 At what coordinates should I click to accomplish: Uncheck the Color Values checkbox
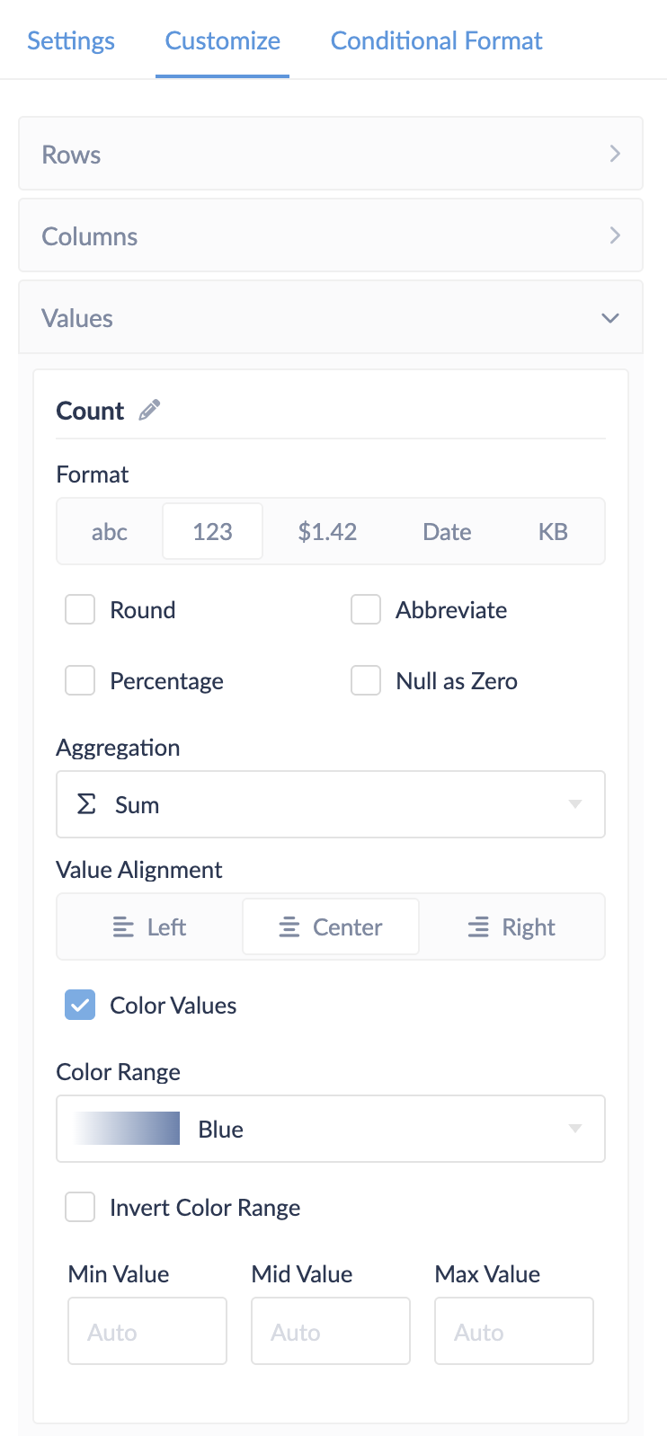[x=80, y=1005]
